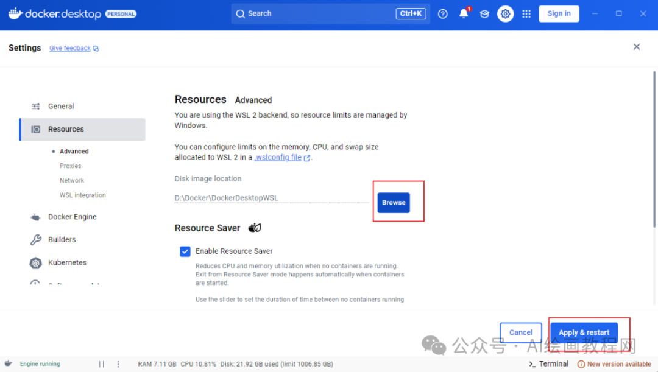Click the Cancel button

(521, 332)
